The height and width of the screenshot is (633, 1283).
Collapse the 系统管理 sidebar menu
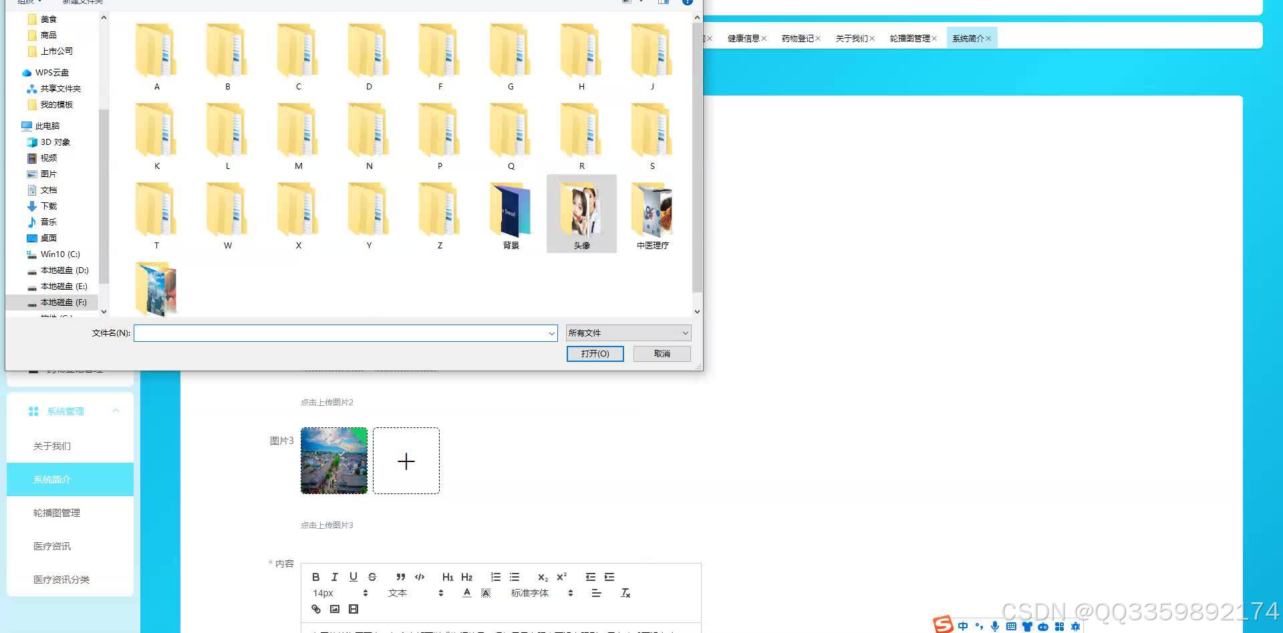click(116, 411)
